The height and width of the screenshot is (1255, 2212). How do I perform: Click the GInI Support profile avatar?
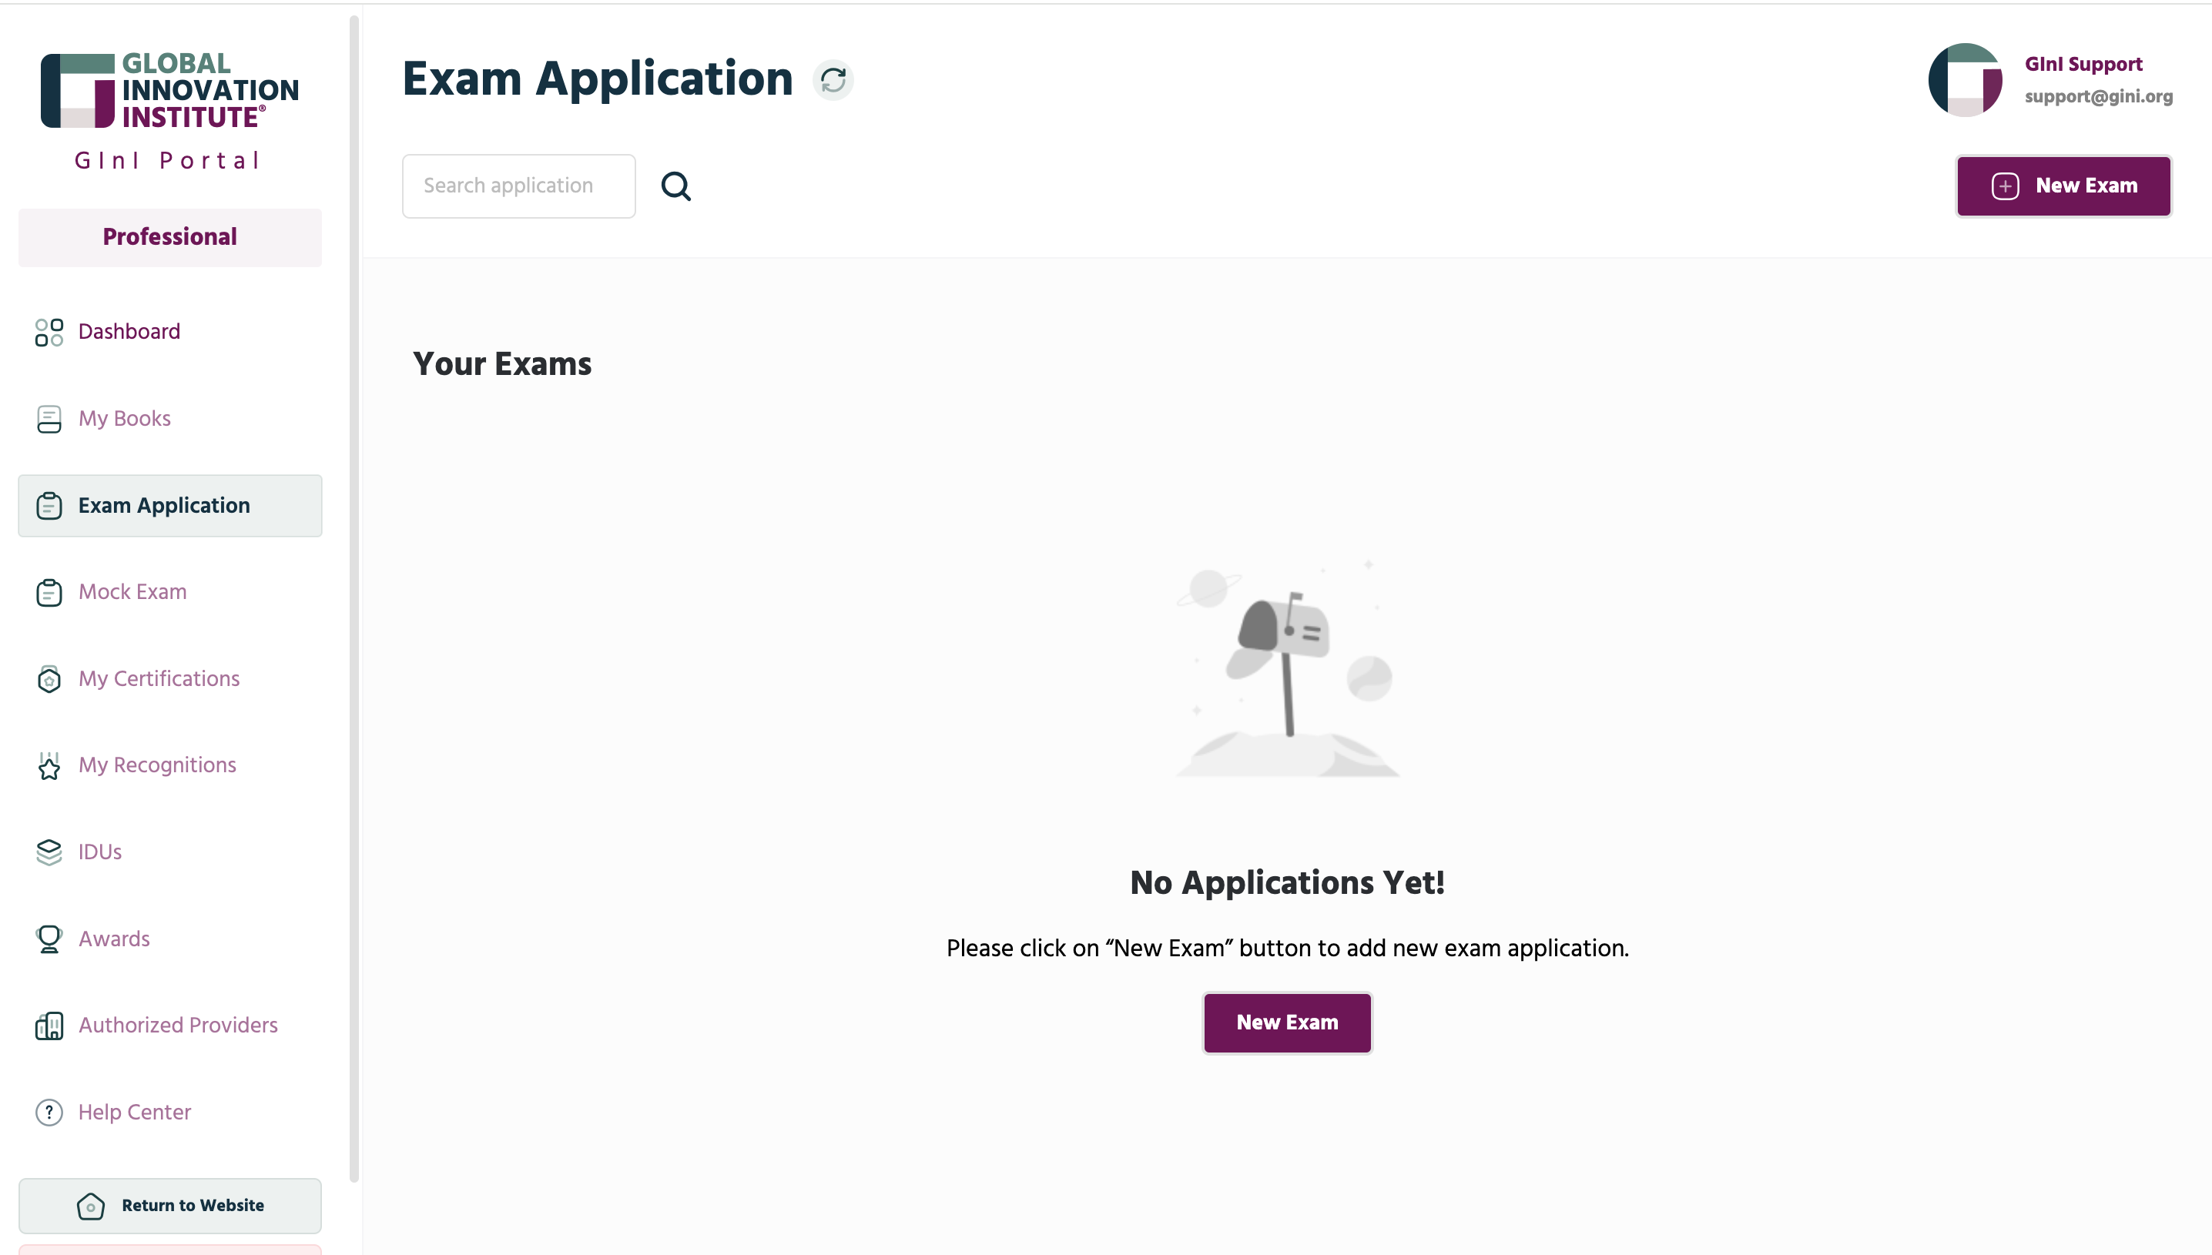[x=1965, y=80]
